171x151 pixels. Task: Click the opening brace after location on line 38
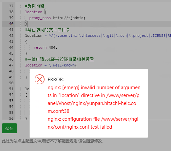tap(45, 12)
